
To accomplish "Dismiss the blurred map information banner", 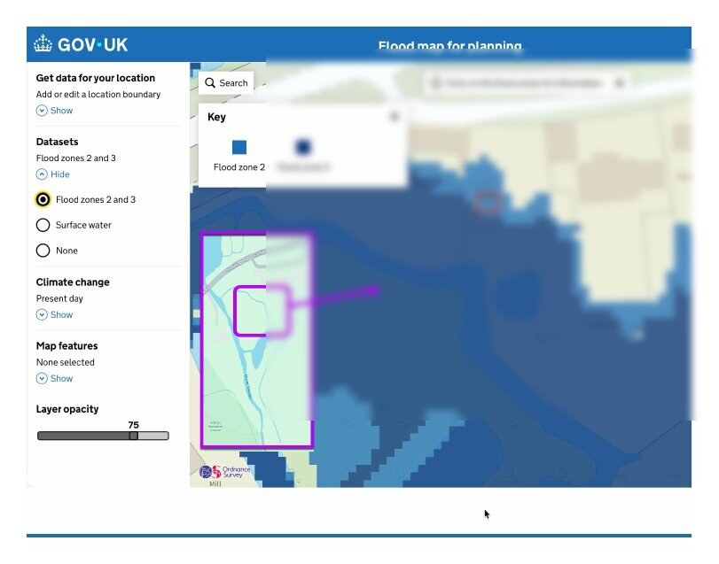I will (620, 83).
